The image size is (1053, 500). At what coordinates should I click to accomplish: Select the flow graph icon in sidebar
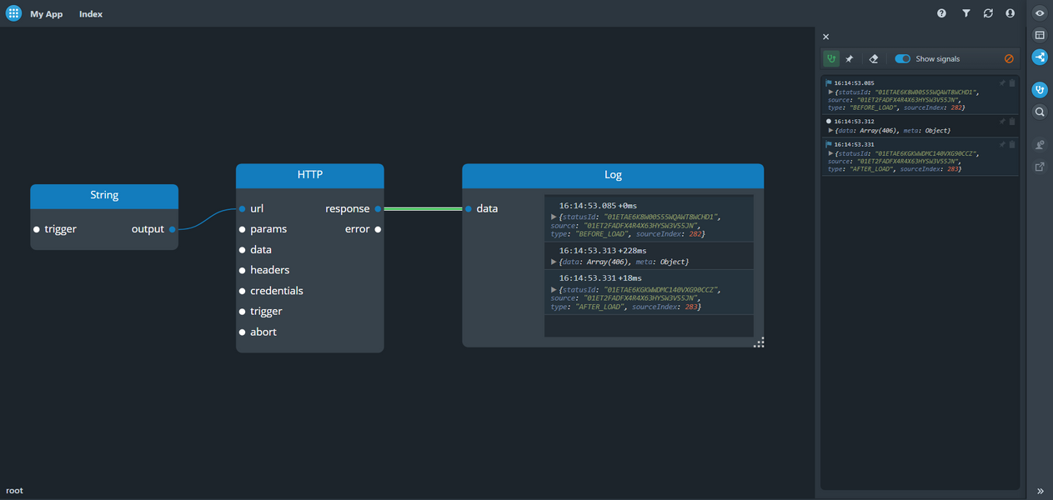pos(1040,57)
